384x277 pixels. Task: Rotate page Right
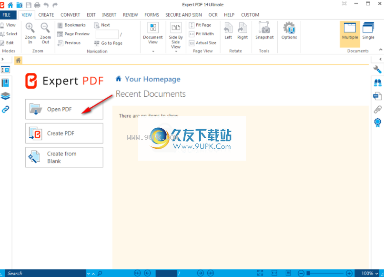pyautogui.click(x=243, y=31)
